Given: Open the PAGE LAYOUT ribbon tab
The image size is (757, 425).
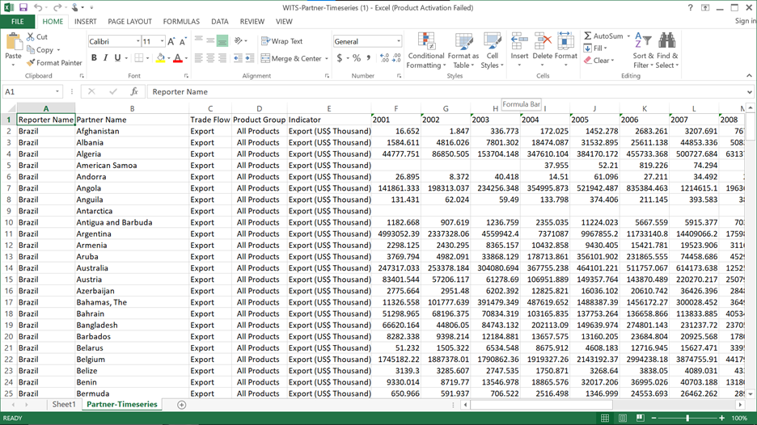Looking at the screenshot, I should [129, 22].
